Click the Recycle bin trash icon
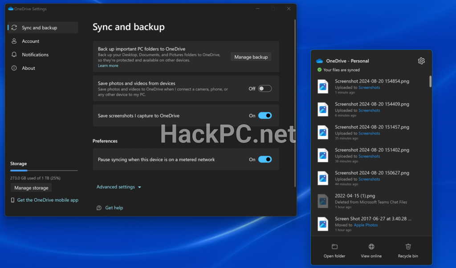Screen dimensions: 456x268 tap(408, 247)
